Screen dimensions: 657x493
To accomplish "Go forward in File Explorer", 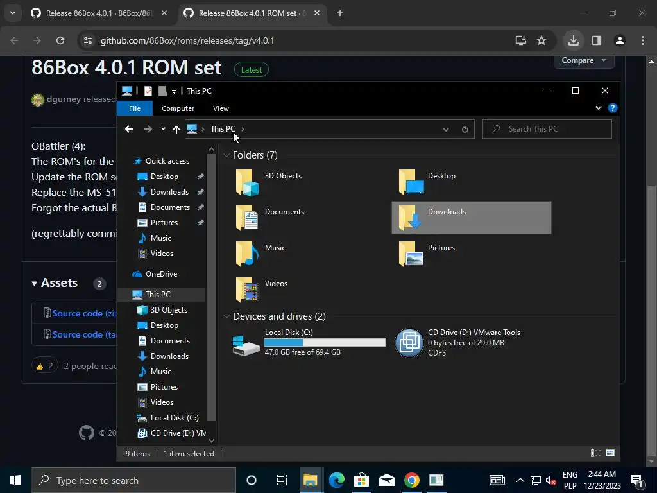I will 148,129.
